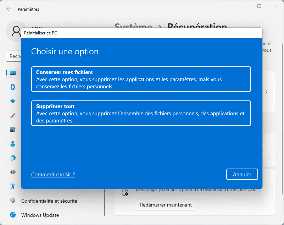Select the "Supprimer tout" option
This screenshot has height=225, width=284.
pos(141,113)
